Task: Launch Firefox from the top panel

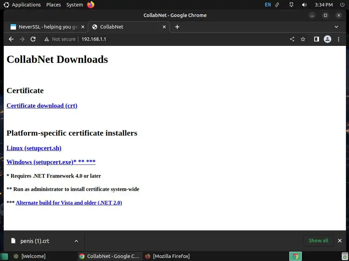Action: pyautogui.click(x=91, y=5)
